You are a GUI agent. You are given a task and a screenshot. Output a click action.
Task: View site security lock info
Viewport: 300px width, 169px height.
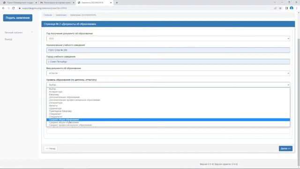tap(20, 8)
